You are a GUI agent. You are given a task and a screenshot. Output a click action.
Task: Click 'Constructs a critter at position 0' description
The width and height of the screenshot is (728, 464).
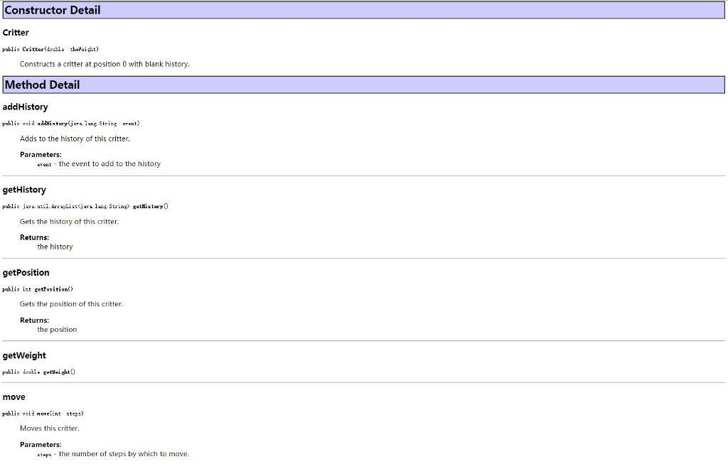(x=105, y=64)
